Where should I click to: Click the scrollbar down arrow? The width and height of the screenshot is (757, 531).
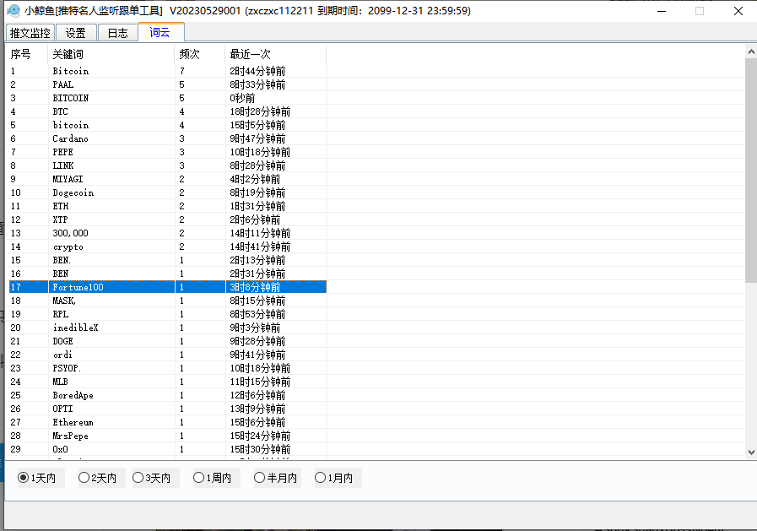pos(751,452)
